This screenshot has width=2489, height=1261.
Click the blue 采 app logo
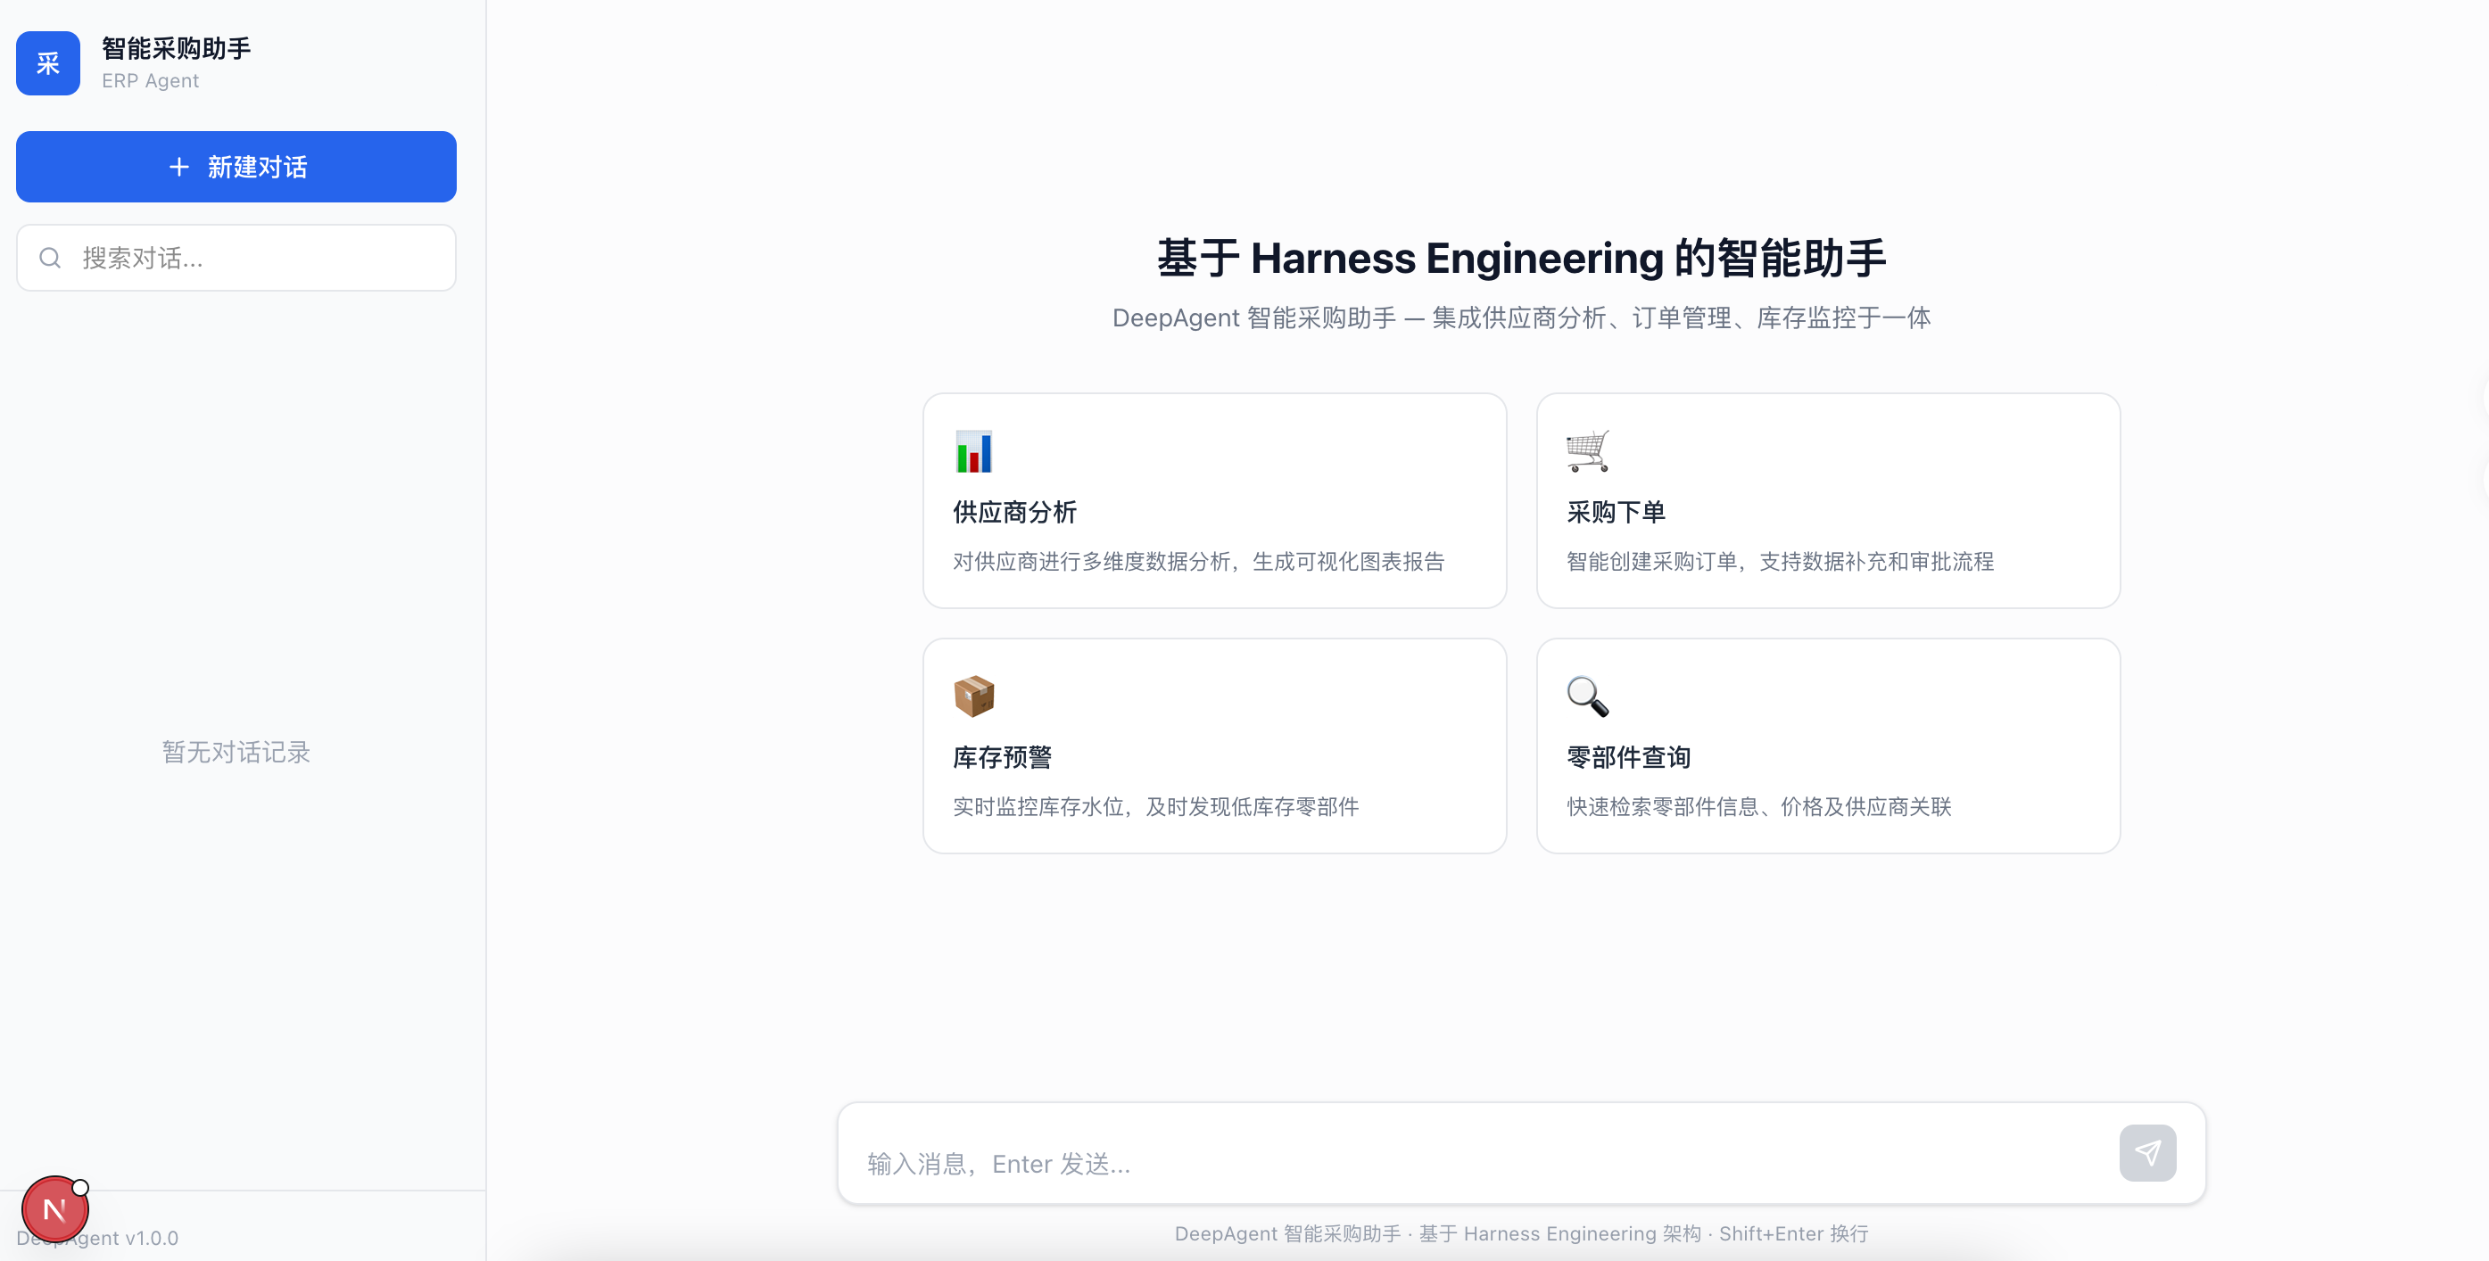point(47,62)
